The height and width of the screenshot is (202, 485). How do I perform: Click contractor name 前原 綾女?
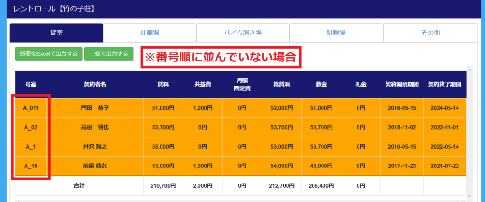[x=95, y=166]
